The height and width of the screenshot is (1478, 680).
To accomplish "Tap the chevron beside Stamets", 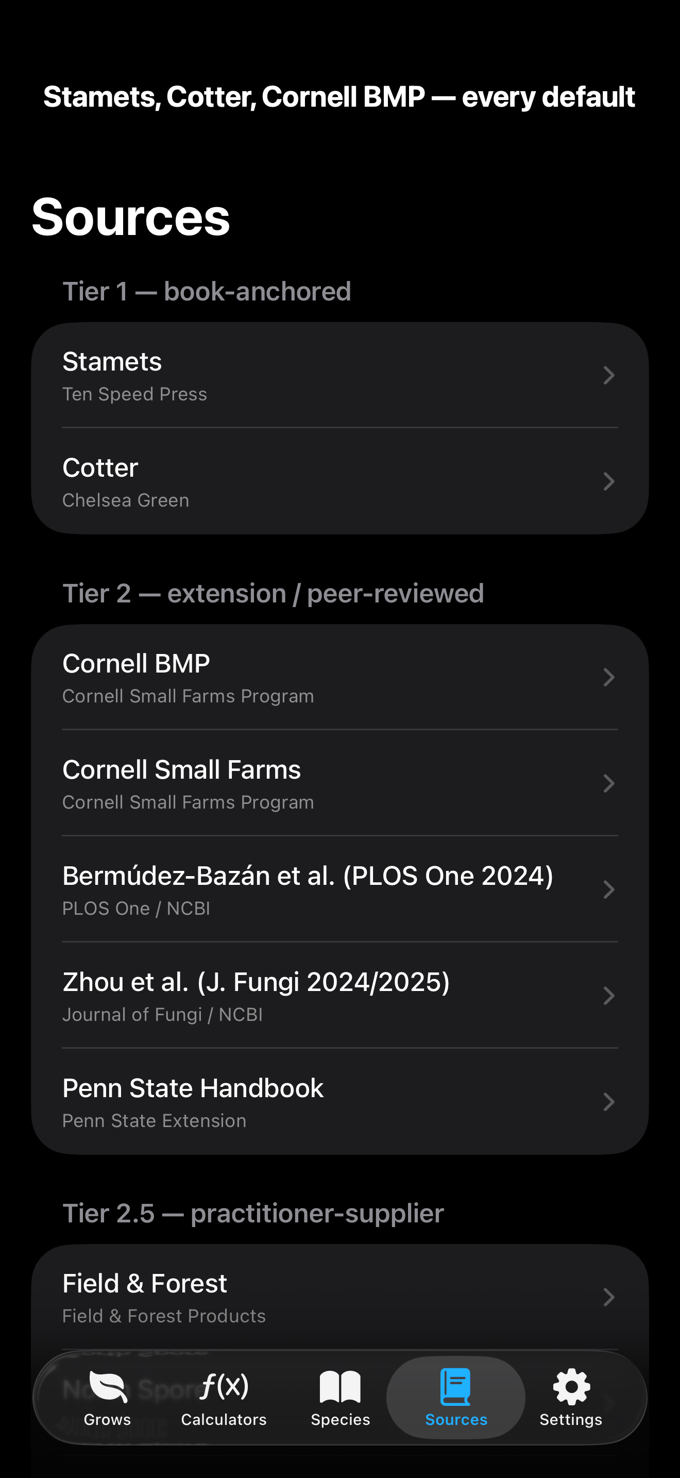I will 609,375.
